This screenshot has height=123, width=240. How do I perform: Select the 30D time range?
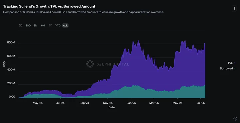pos(28,25)
